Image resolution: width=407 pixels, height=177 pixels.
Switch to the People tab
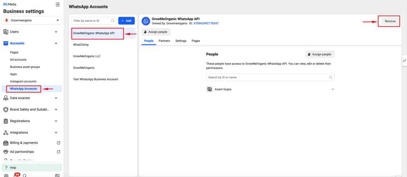(149, 41)
